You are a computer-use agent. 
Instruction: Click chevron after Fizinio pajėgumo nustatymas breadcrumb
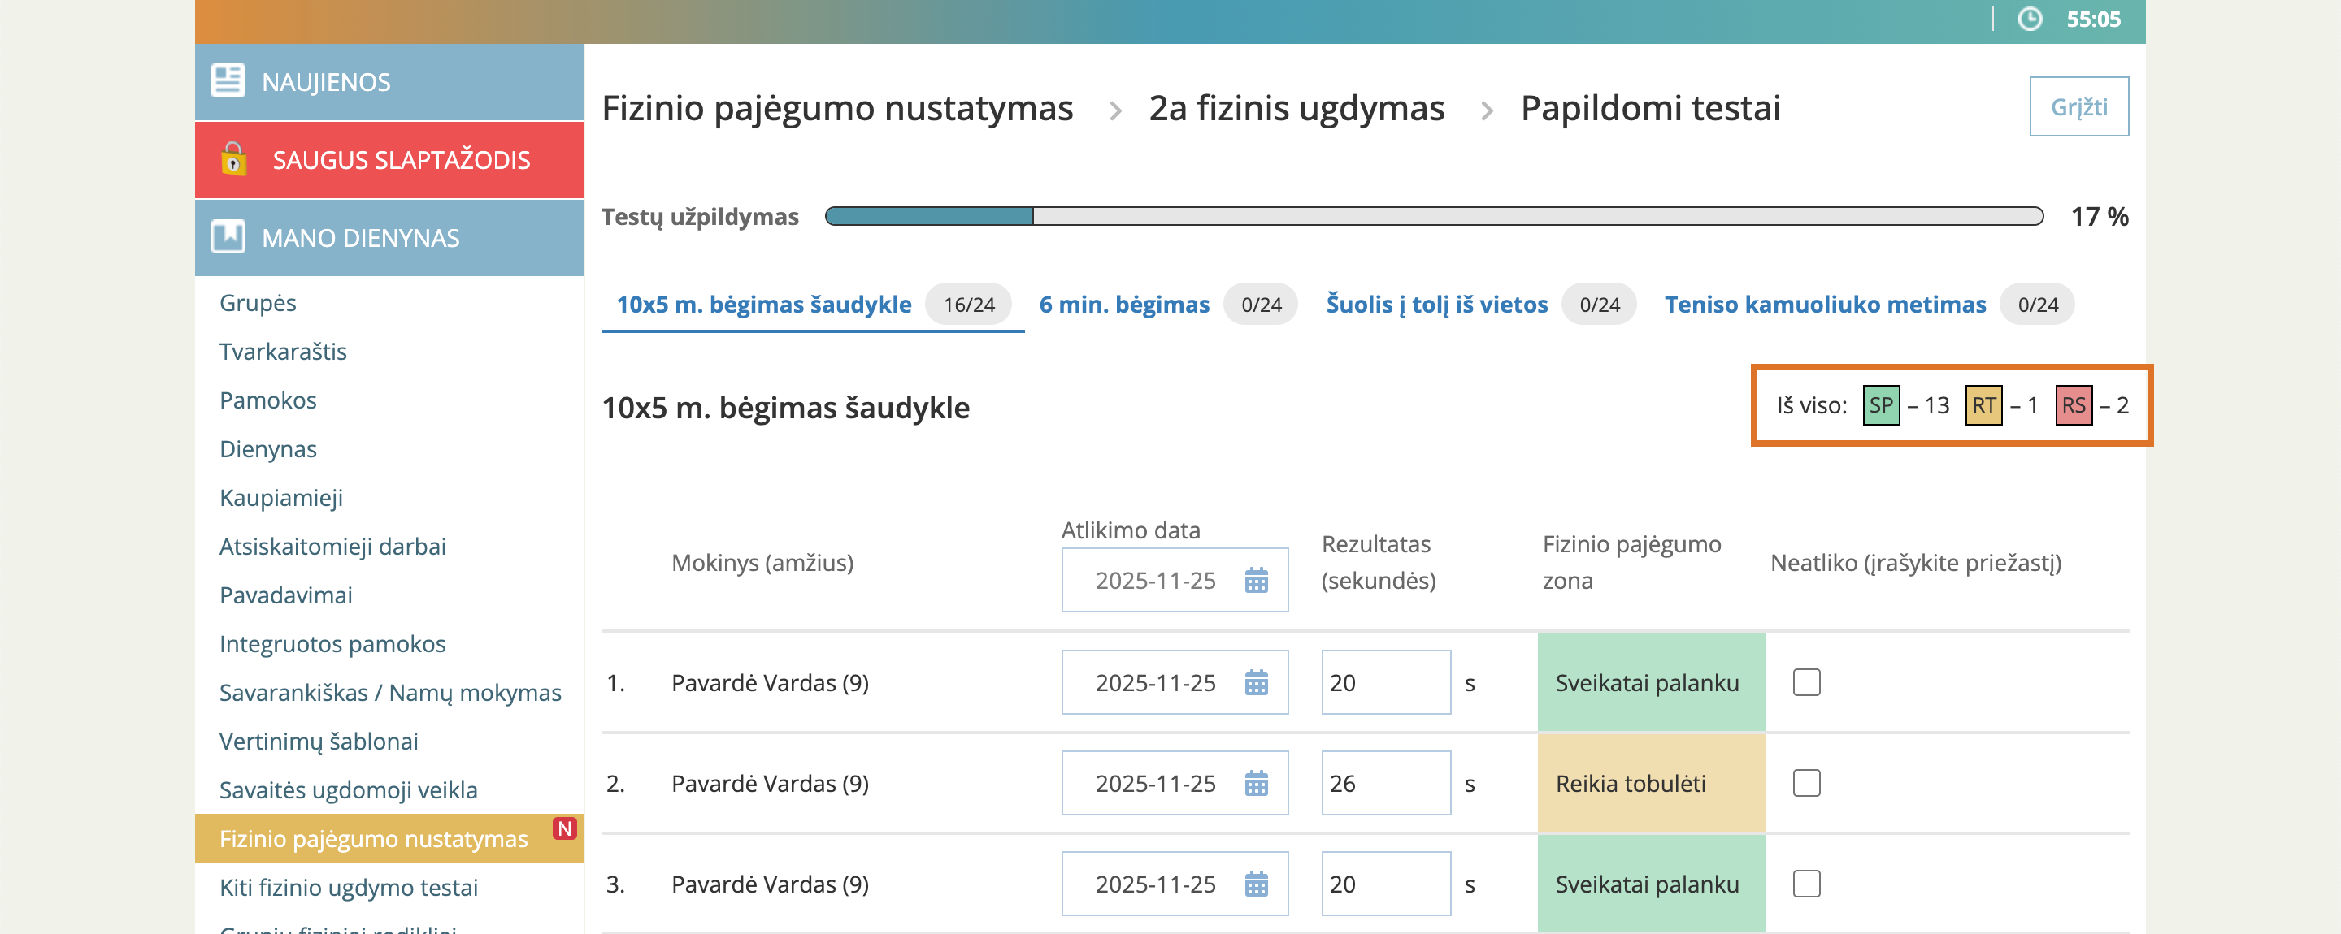pos(1114,110)
